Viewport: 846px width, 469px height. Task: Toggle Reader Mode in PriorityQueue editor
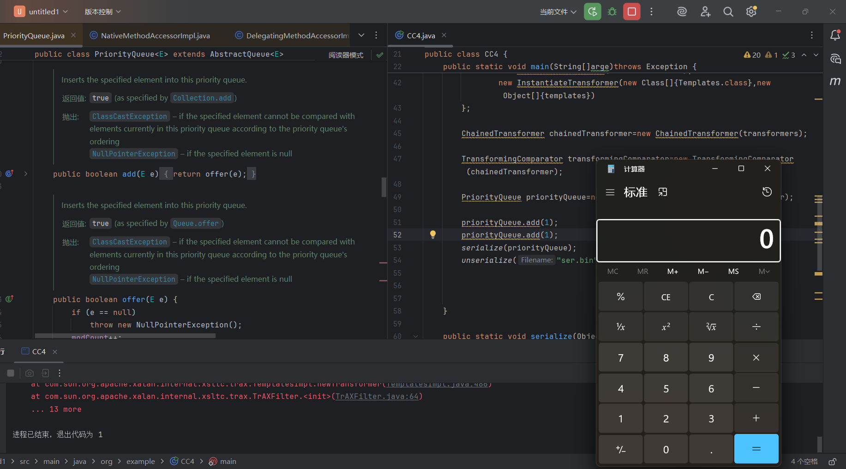point(346,55)
